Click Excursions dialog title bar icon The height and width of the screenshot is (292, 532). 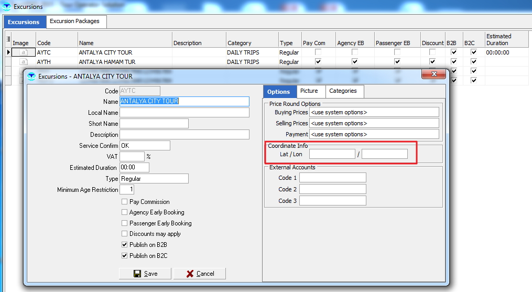[x=31, y=77]
